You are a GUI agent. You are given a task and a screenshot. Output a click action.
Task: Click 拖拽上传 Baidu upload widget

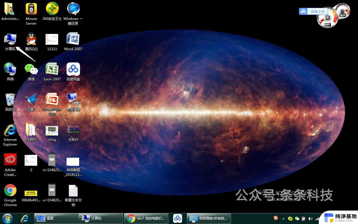pos(313,11)
